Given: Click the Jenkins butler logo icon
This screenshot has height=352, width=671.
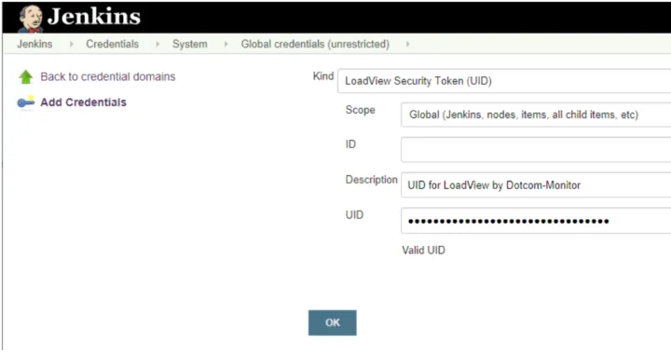Looking at the screenshot, I should point(31,19).
